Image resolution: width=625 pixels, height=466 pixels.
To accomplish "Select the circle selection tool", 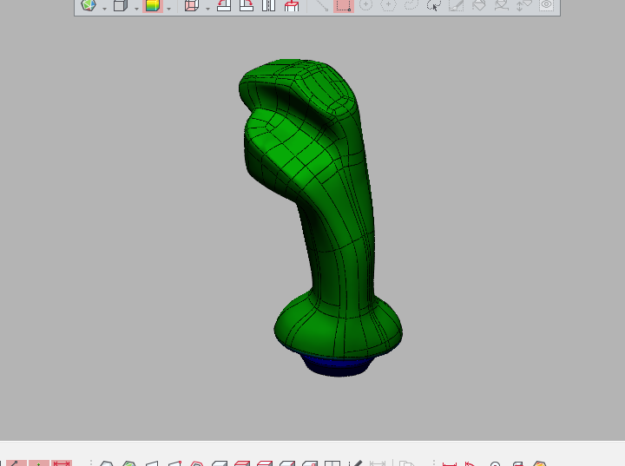I will coord(365,6).
